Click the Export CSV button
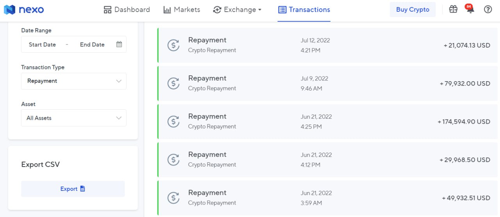The height and width of the screenshot is (217, 500). (x=73, y=189)
